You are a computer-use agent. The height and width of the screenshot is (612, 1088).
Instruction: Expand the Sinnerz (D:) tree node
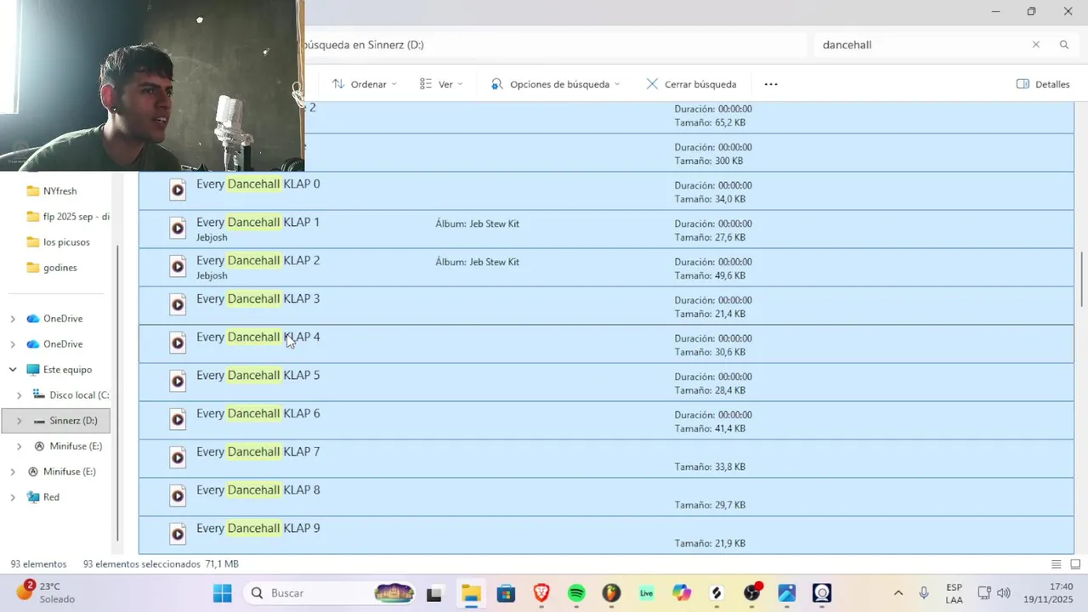pos(19,421)
